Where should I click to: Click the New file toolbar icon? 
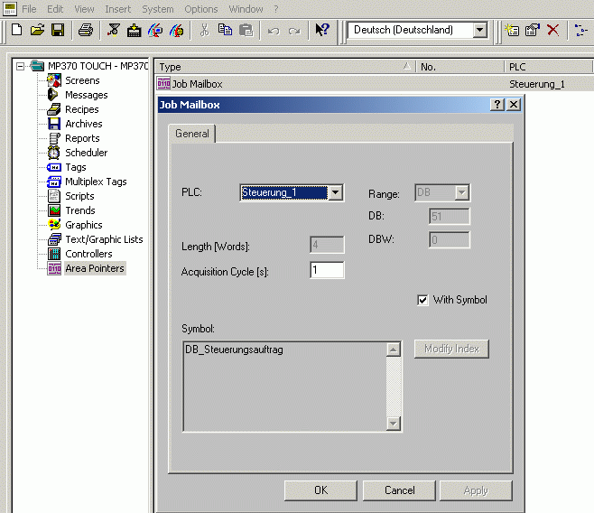pos(16,30)
